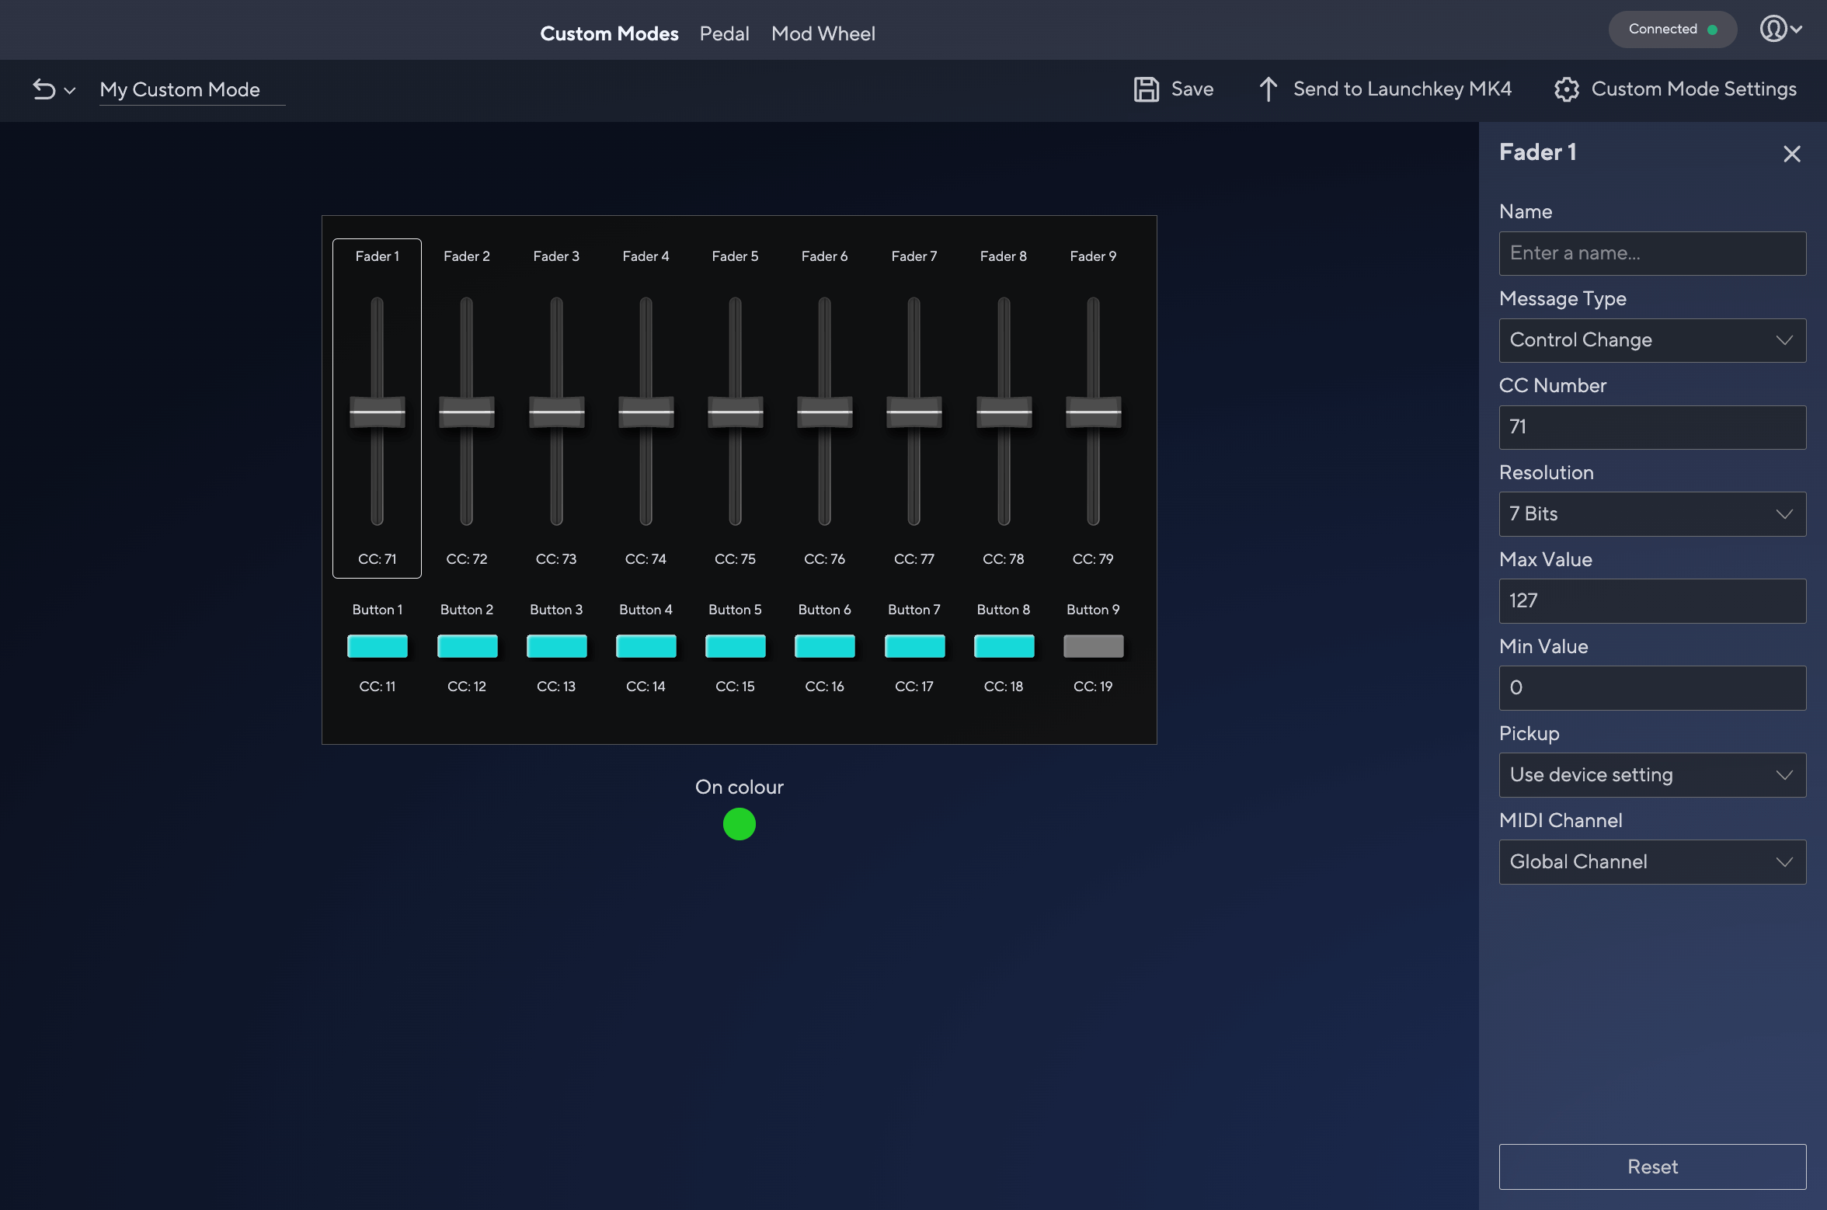Click Custom Mode Settings label
Image resolution: width=1827 pixels, height=1210 pixels.
1693,89
